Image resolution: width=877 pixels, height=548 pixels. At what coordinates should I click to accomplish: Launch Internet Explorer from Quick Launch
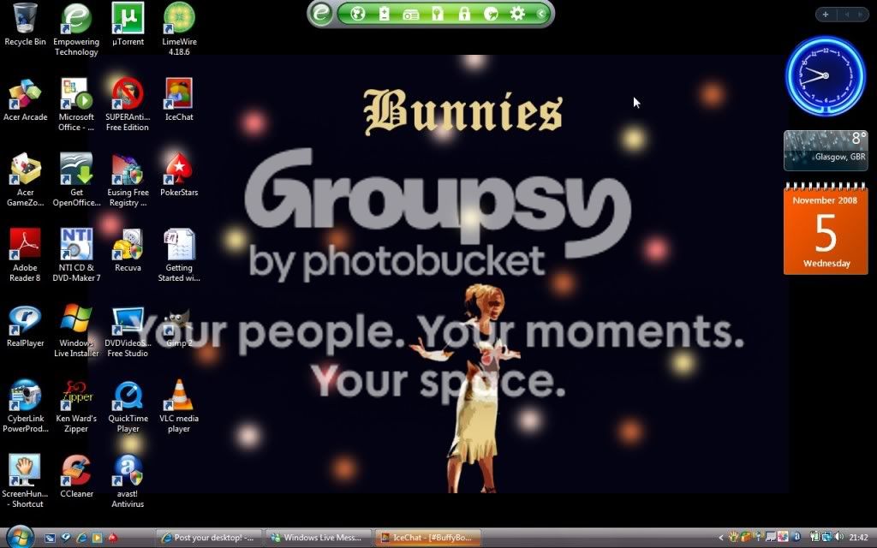pyautogui.click(x=81, y=538)
